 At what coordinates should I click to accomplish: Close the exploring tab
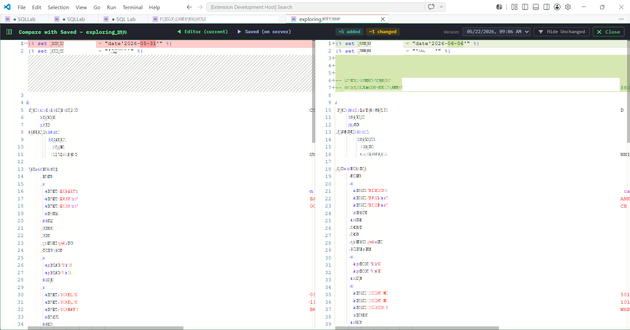[x=383, y=19]
